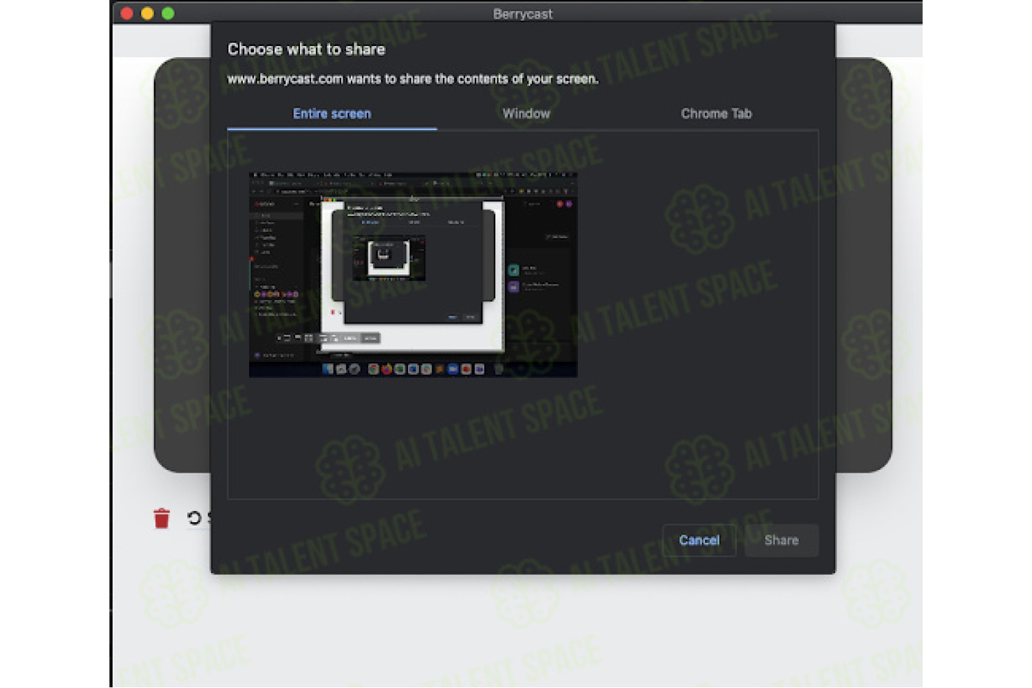Click the www.berrycast.com permission message
1032x688 pixels.
click(413, 79)
